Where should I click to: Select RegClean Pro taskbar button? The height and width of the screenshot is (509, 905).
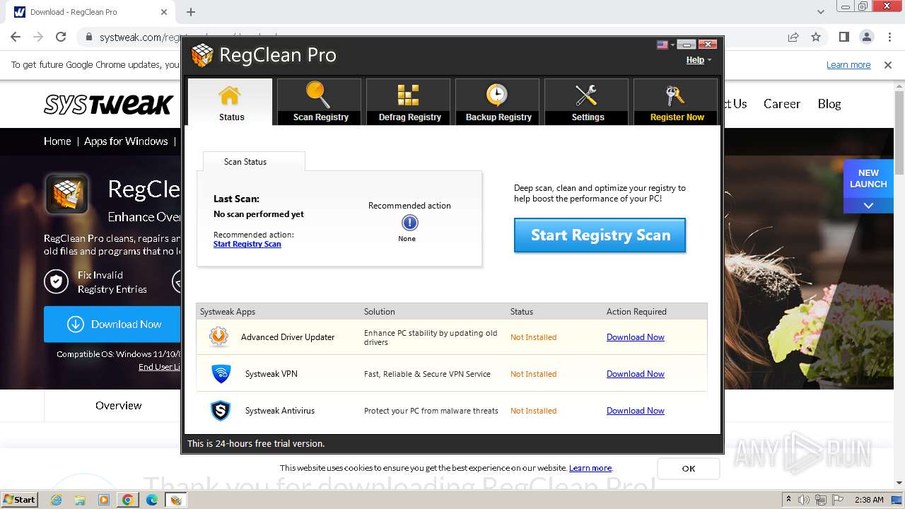point(176,500)
